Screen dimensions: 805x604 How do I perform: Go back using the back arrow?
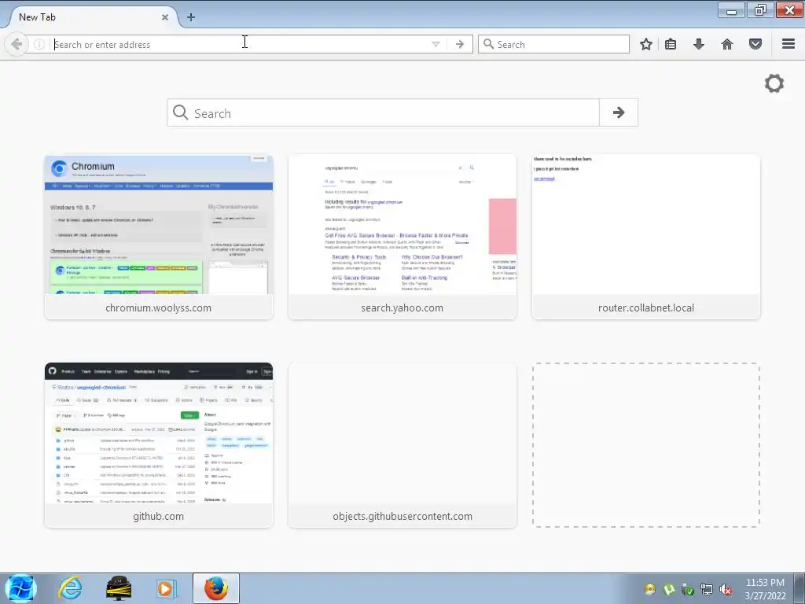point(16,44)
